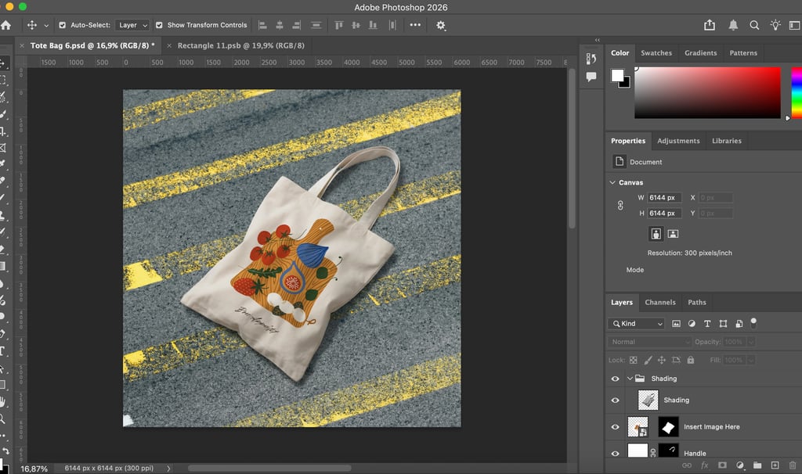Click the Home icon in options bar

pyautogui.click(x=6, y=25)
